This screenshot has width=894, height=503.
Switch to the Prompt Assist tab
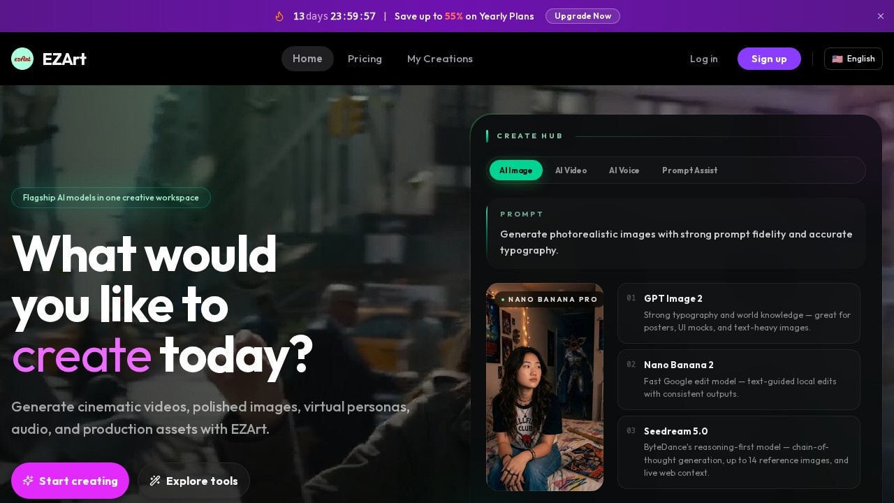(689, 170)
